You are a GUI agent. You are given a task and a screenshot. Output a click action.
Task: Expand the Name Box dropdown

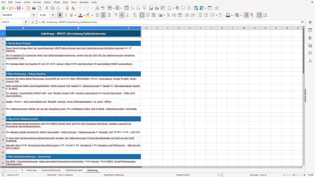point(26,22)
